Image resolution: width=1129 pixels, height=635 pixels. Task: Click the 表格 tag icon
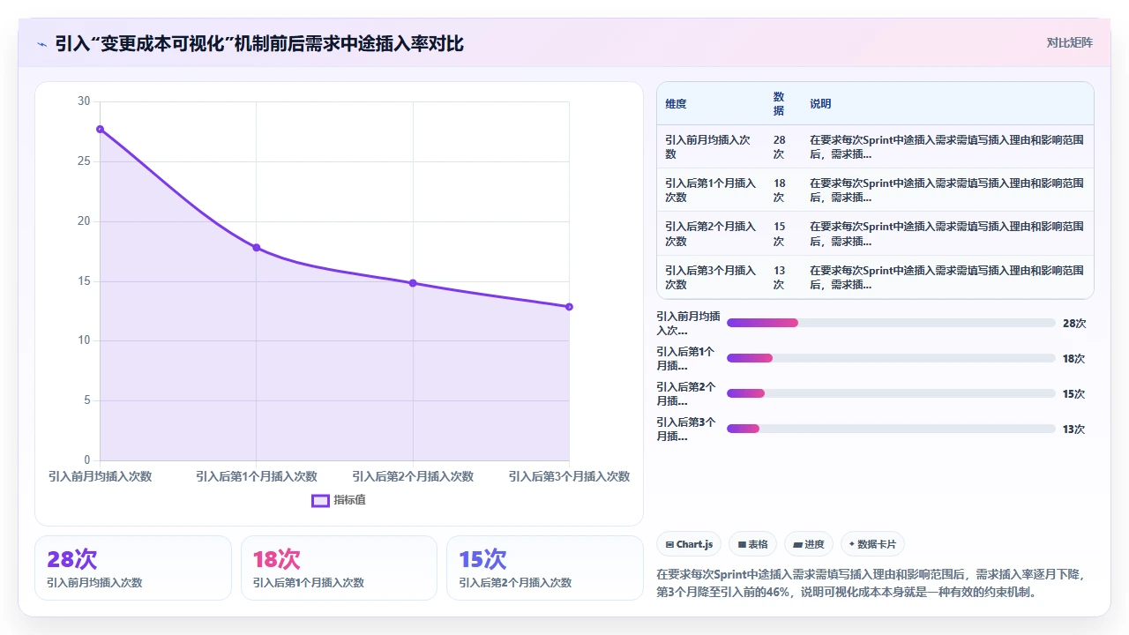(x=743, y=545)
